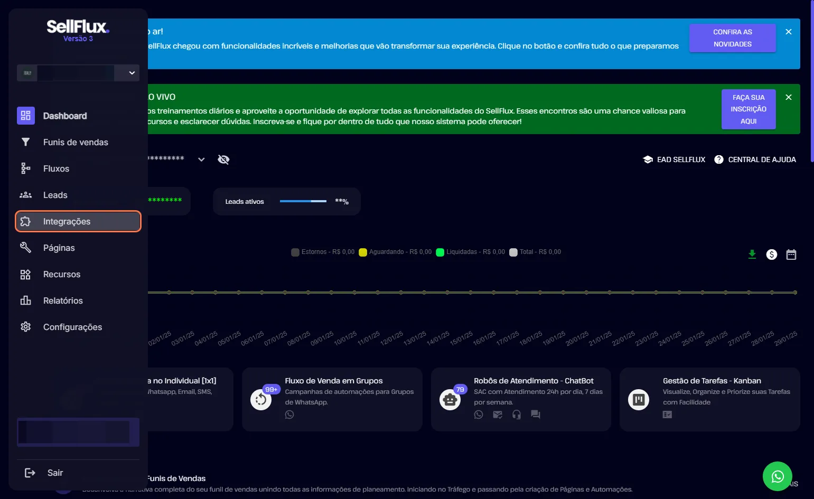Open the floating WhatsApp chat button

pos(778,476)
